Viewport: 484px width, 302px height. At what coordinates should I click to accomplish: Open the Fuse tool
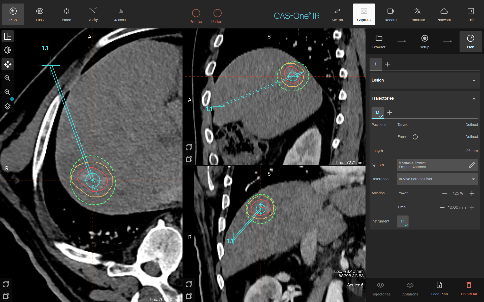[x=40, y=14]
